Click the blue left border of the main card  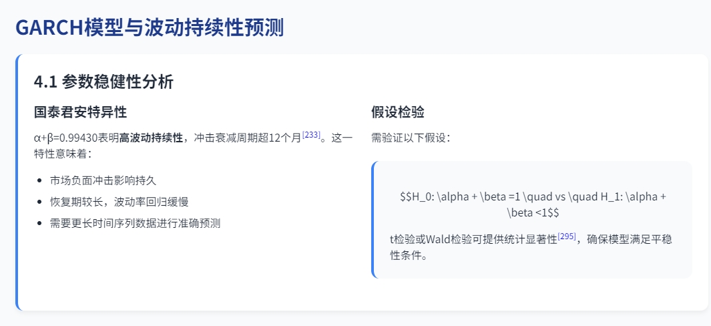pyautogui.click(x=17, y=182)
